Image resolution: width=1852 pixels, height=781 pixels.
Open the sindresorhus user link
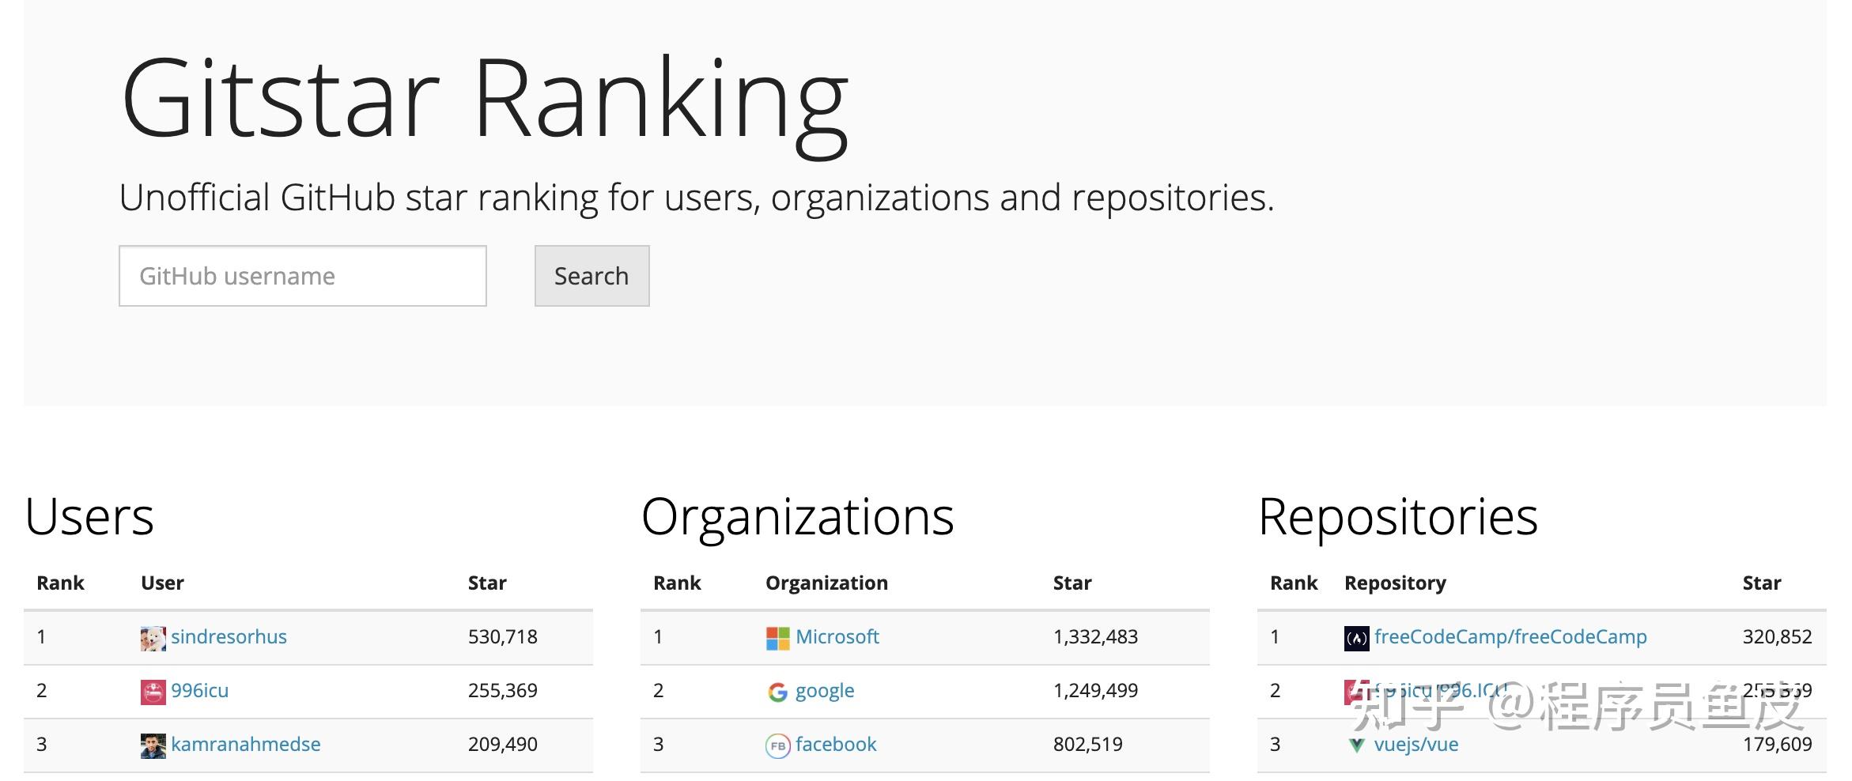click(229, 637)
